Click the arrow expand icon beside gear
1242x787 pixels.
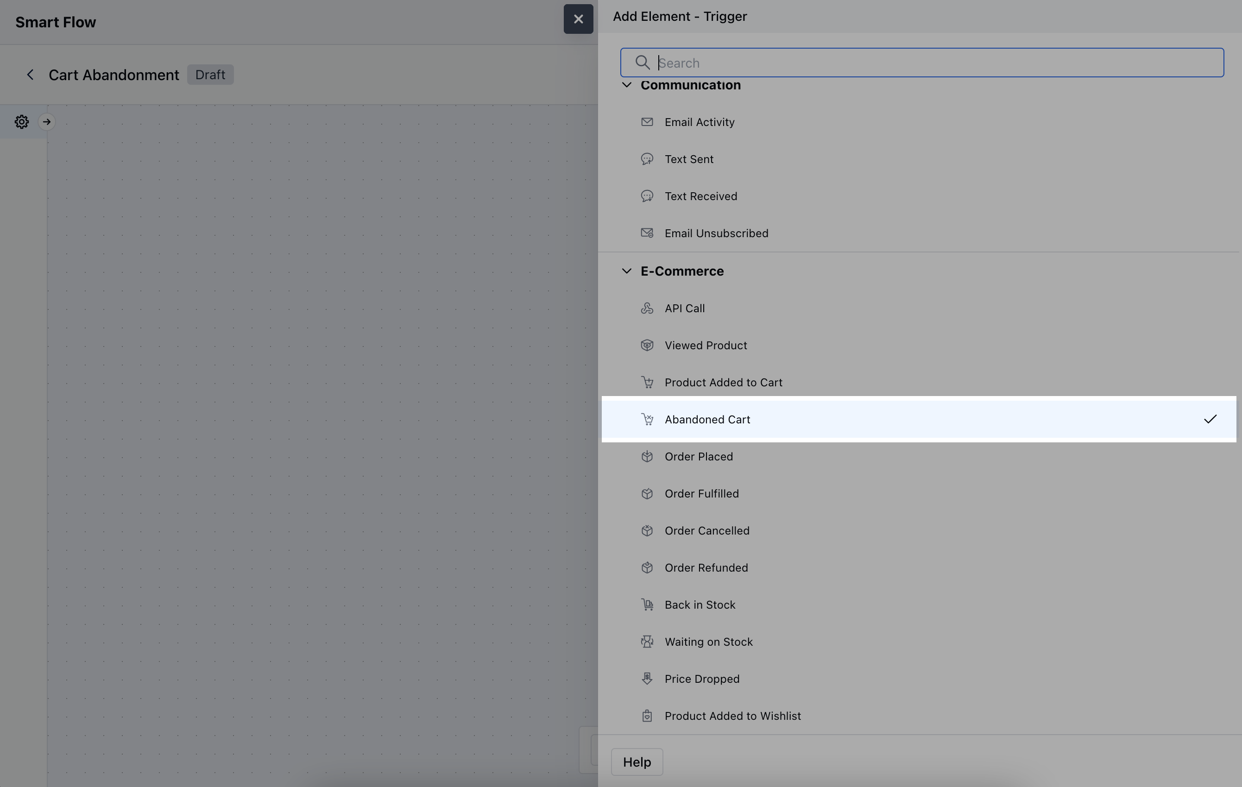(x=46, y=122)
